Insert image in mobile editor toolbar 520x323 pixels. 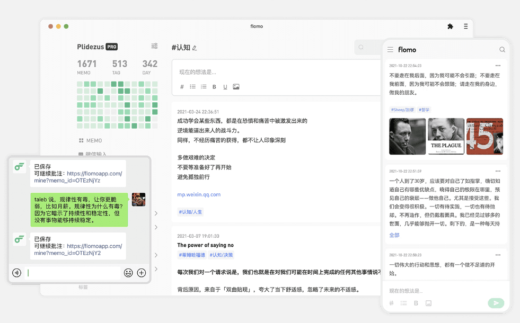(x=428, y=303)
